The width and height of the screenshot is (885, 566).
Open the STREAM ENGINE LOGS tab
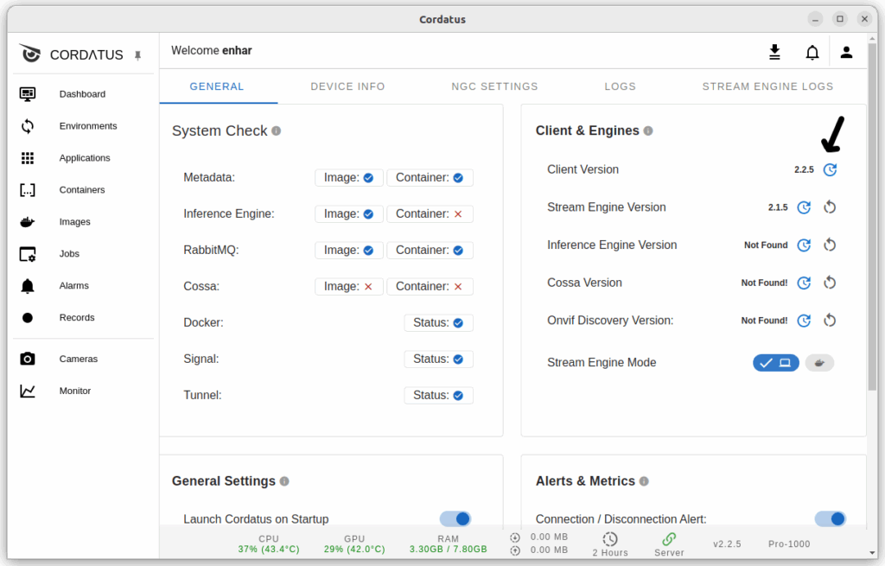click(x=767, y=86)
